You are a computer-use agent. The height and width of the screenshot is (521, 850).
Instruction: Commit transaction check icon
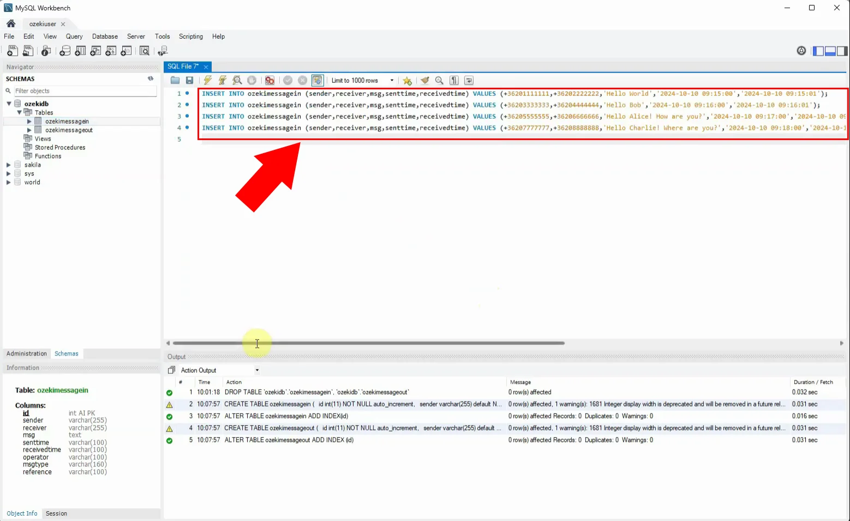pos(288,80)
